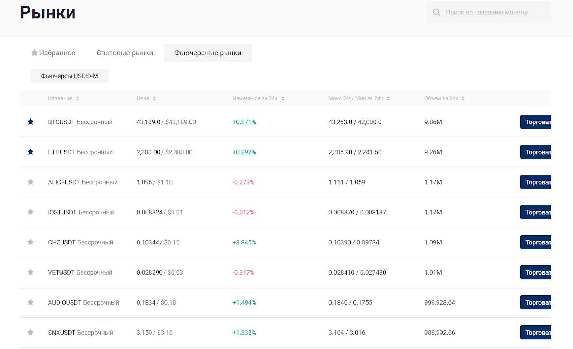Image resolution: width=573 pixels, height=349 pixels.
Task: Unfavorite BTCUSDT by clicking its star
Action: 30,122
